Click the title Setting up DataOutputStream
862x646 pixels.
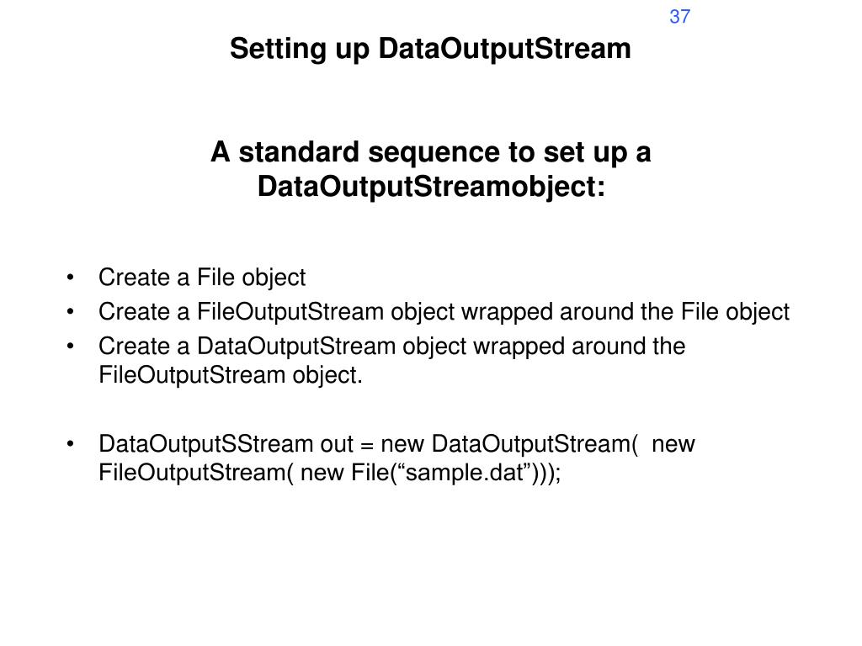coord(430,49)
